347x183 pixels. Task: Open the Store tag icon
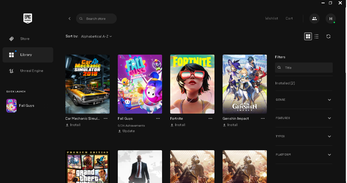click(11, 39)
